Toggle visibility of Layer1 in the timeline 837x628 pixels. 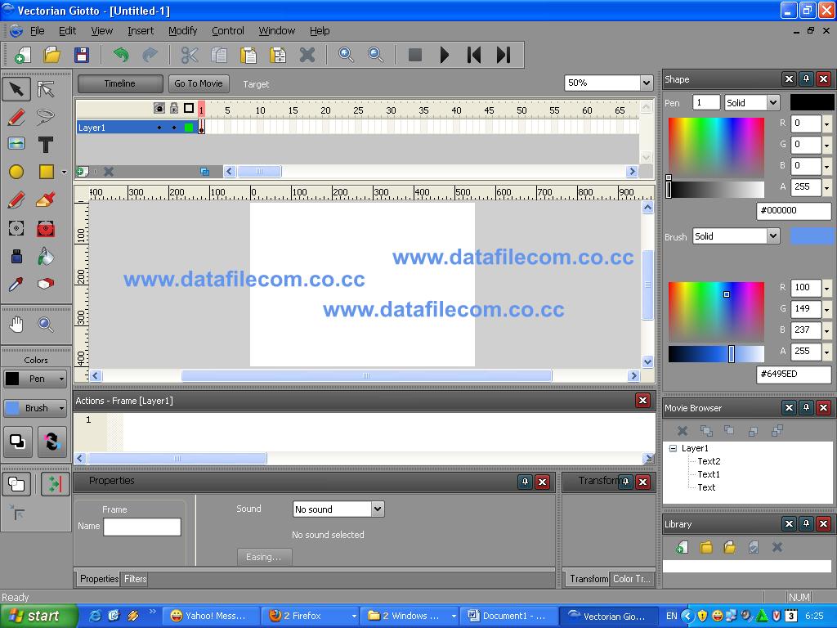coord(159,127)
